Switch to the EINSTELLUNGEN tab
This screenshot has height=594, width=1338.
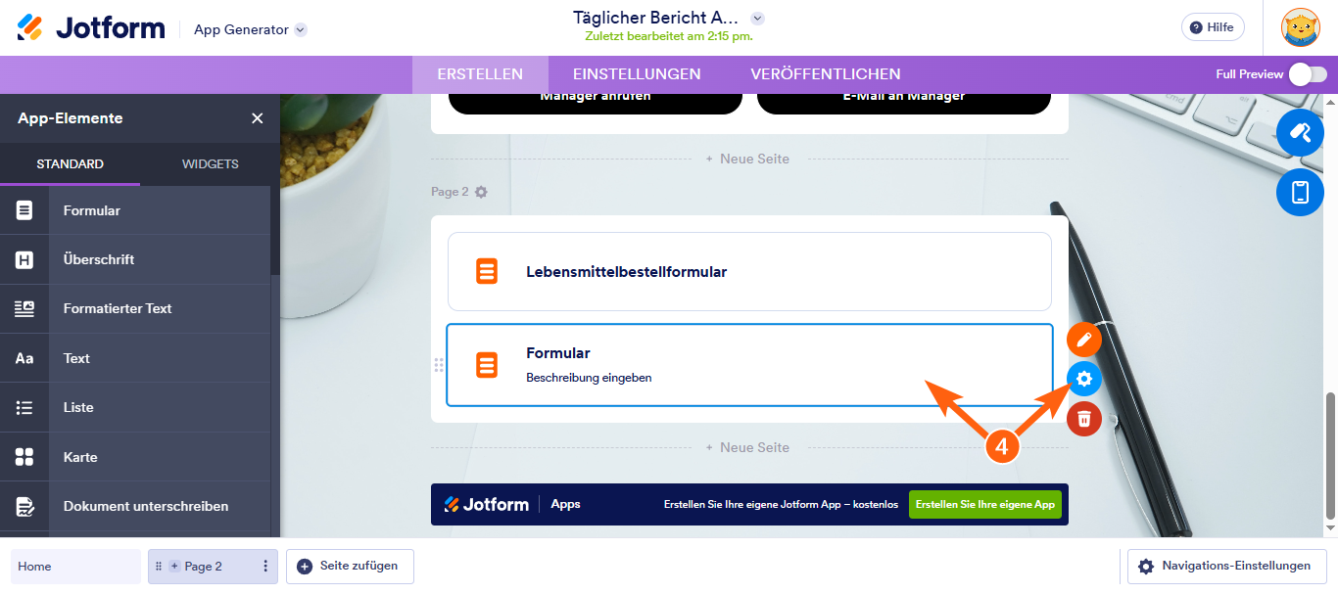point(637,74)
